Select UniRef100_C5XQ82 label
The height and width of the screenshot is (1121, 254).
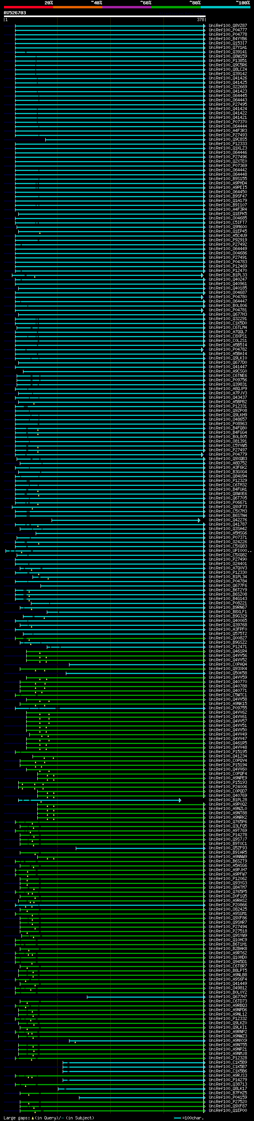(227, 555)
